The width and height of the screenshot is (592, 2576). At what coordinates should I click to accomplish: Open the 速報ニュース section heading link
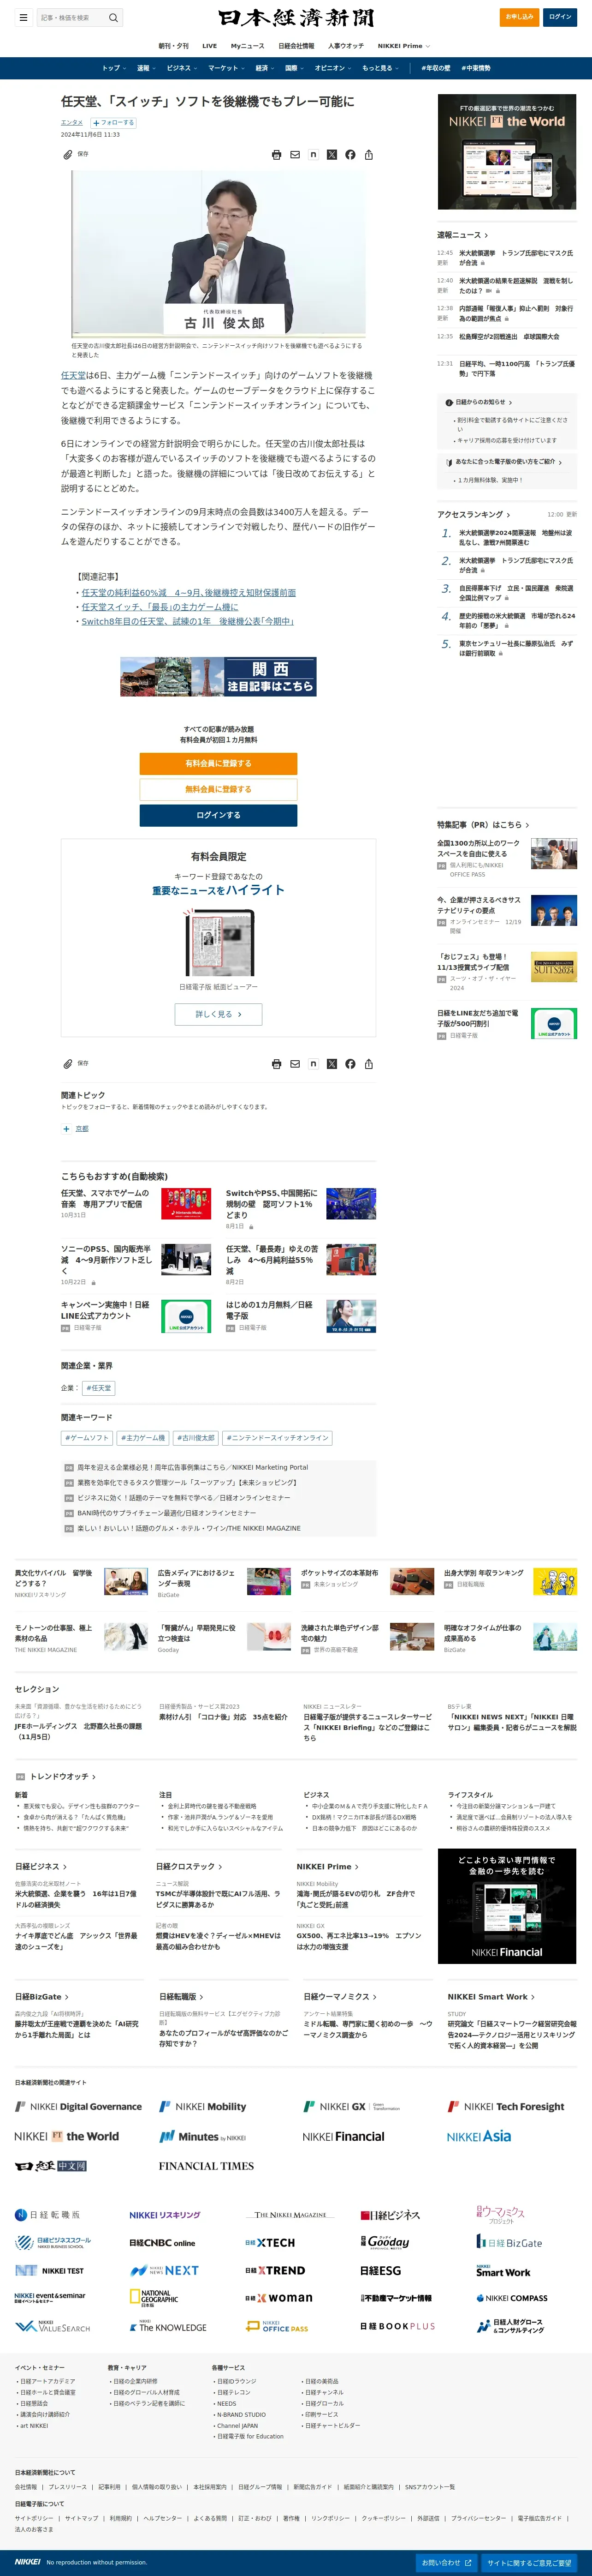click(462, 235)
